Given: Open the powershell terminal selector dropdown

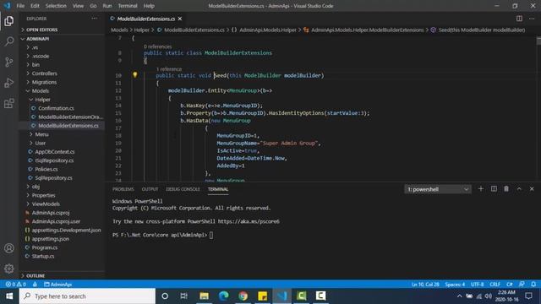Looking at the screenshot, I should [x=438, y=189].
